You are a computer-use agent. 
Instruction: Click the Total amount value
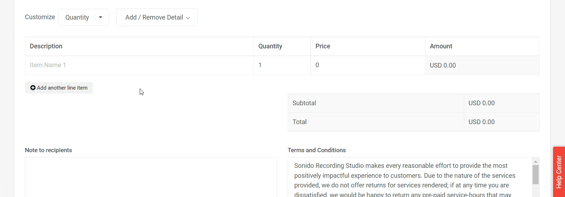(481, 122)
